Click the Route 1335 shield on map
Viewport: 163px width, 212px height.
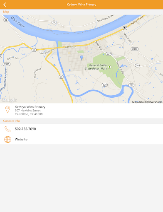[7, 64]
